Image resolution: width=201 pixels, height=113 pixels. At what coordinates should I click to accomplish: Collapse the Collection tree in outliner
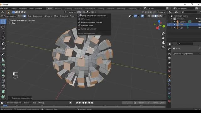[x=172, y=19]
